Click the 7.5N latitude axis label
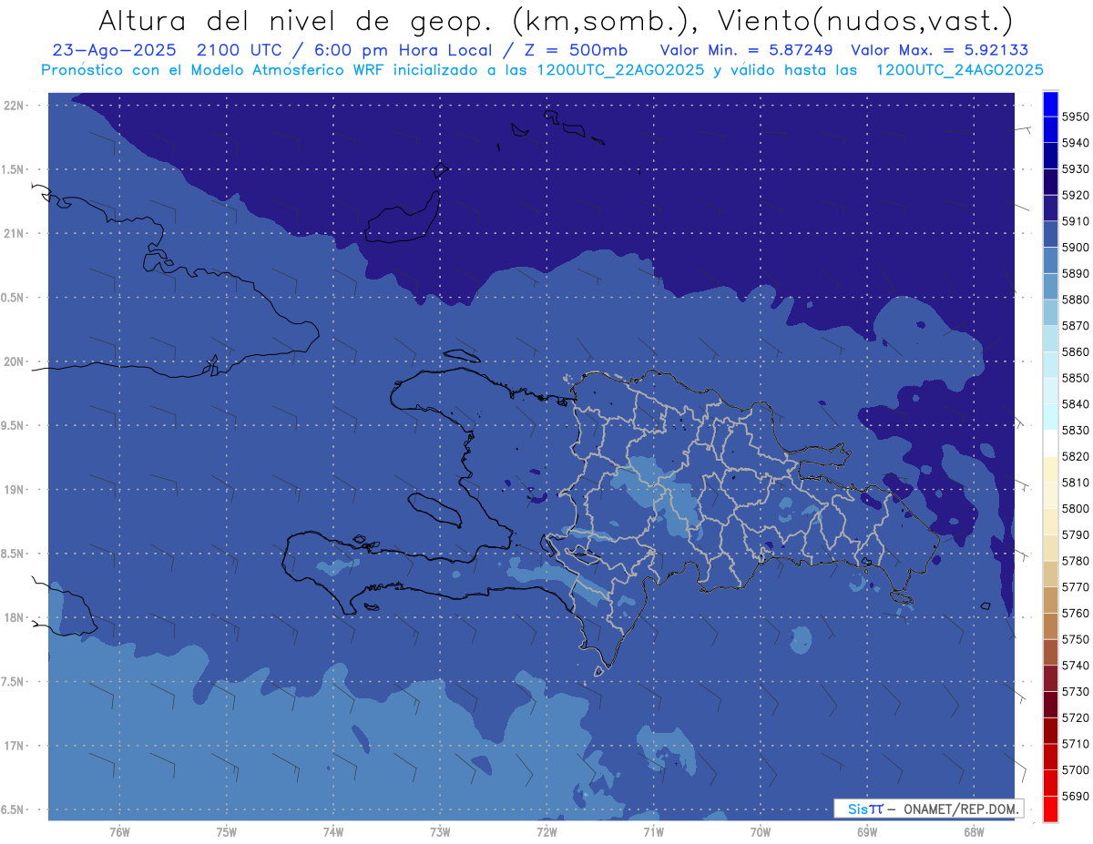Viewport: 1093px width, 844px height. click(x=12, y=682)
